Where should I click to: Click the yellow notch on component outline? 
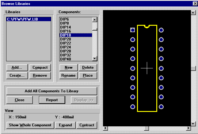tap(147, 26)
